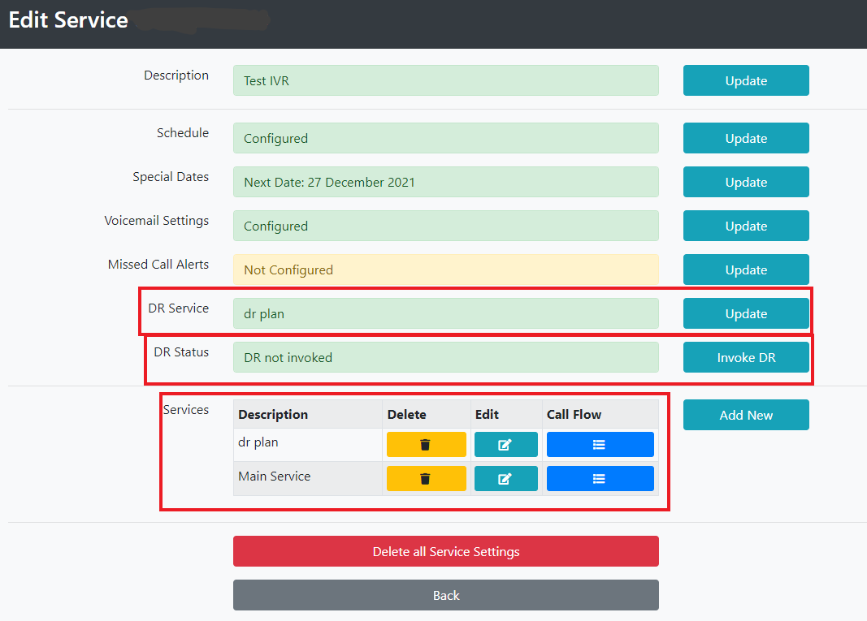Update Missed Call Alerts configuration
Viewport: 867px width, 621px height.
[745, 270]
